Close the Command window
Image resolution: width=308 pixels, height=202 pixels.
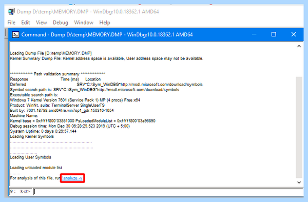(294, 34)
